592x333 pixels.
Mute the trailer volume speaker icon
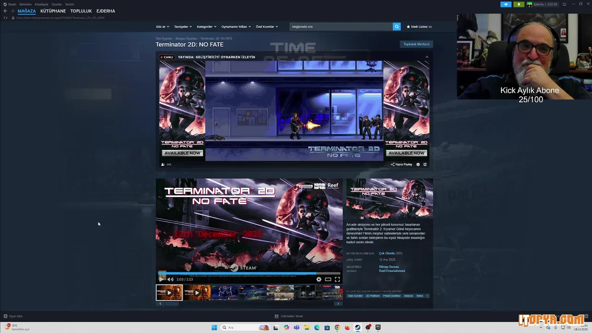170,279
